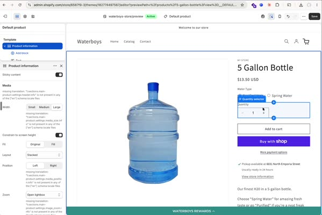The height and width of the screenshot is (215, 322).
Task: Switch to mobile preview icon
Action: 280,17
